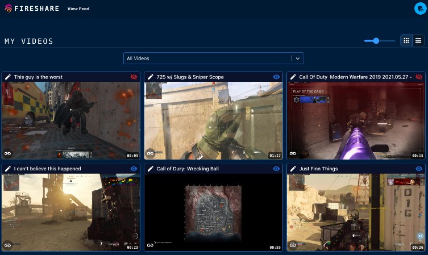Adjust the thumbnail size slider
Screen dimensions: 428x255
(x=376, y=40)
